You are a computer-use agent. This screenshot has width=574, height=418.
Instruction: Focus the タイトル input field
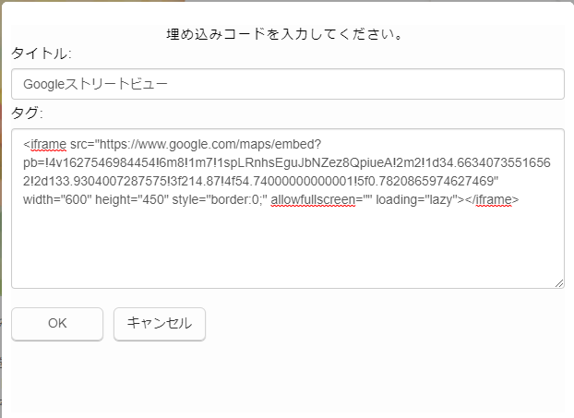[x=288, y=84]
